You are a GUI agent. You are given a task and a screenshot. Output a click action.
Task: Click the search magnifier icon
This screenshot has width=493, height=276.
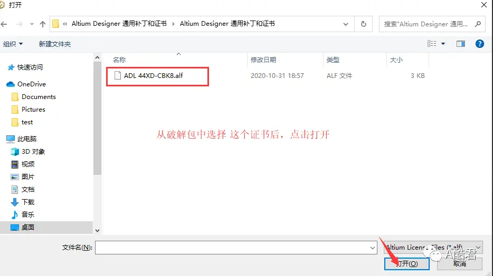478,24
